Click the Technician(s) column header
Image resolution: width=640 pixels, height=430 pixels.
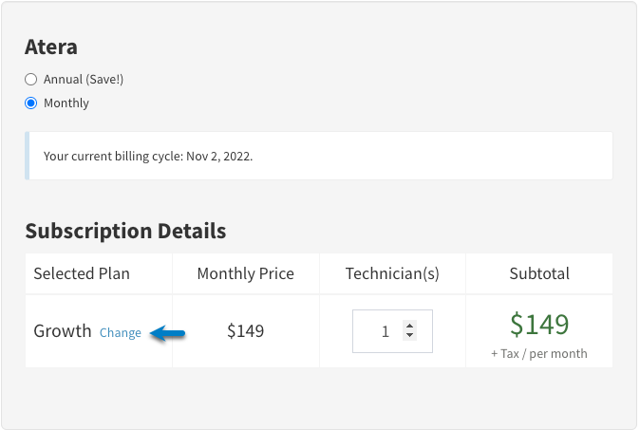(392, 273)
